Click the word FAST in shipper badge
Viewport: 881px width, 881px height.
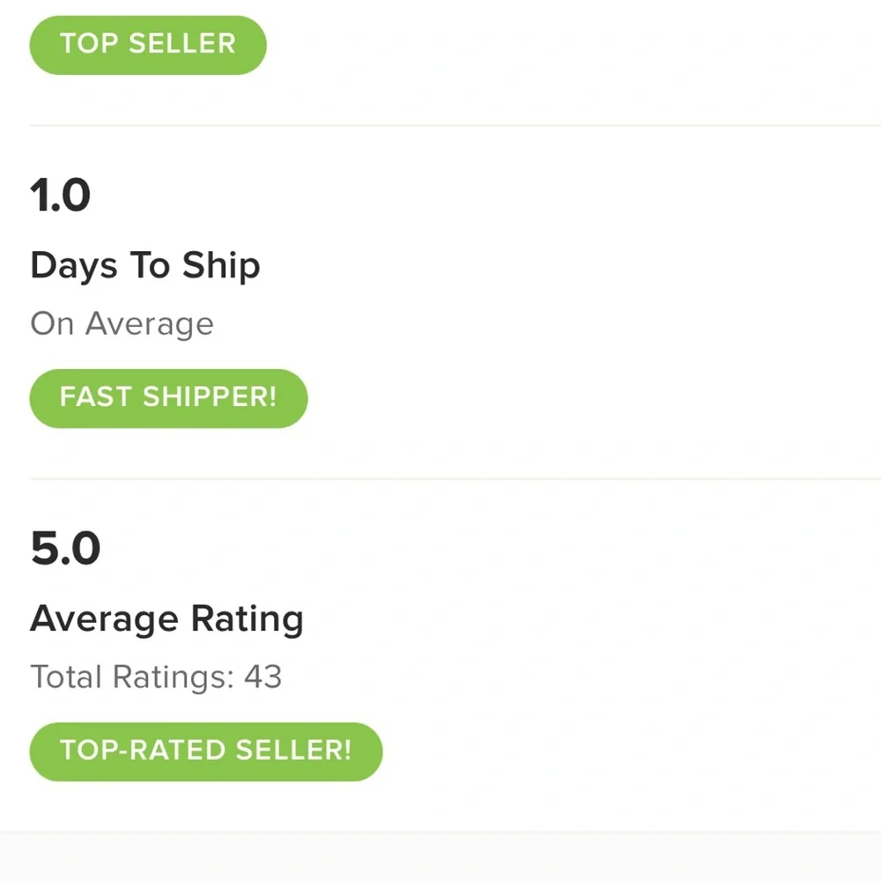point(95,397)
